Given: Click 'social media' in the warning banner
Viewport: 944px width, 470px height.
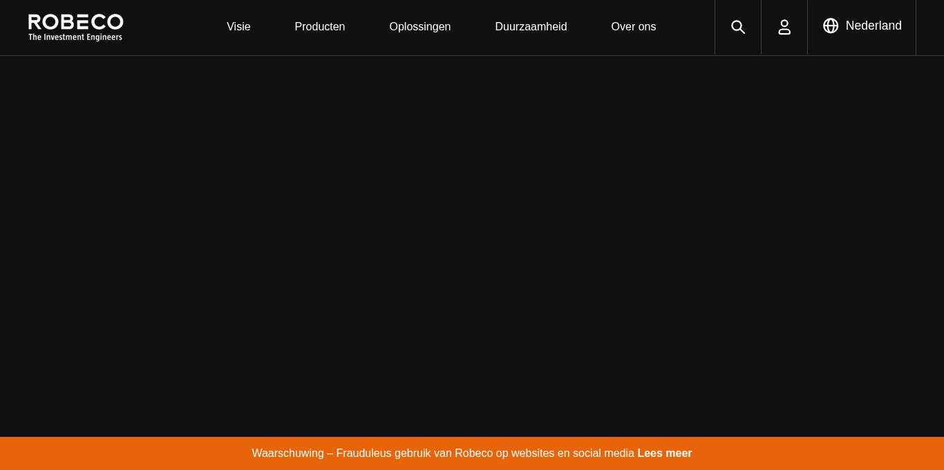Looking at the screenshot, I should pos(603,453).
